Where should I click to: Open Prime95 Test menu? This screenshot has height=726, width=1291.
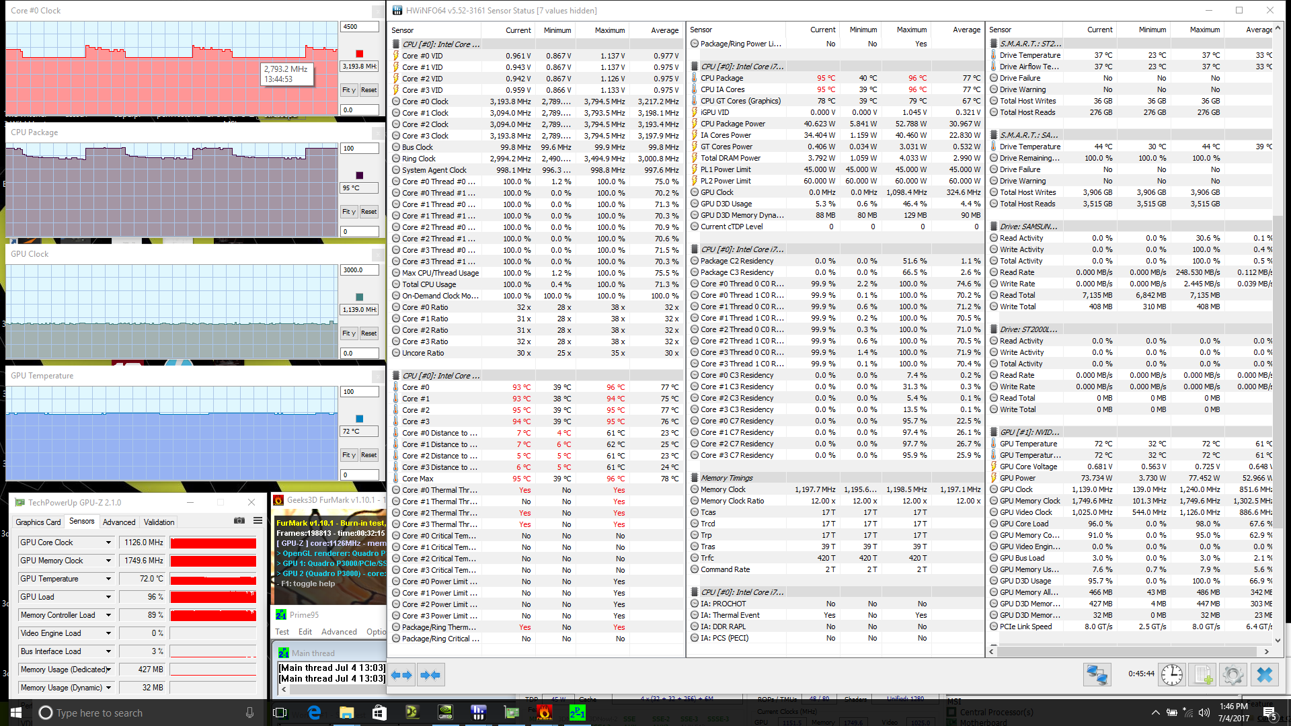click(282, 632)
